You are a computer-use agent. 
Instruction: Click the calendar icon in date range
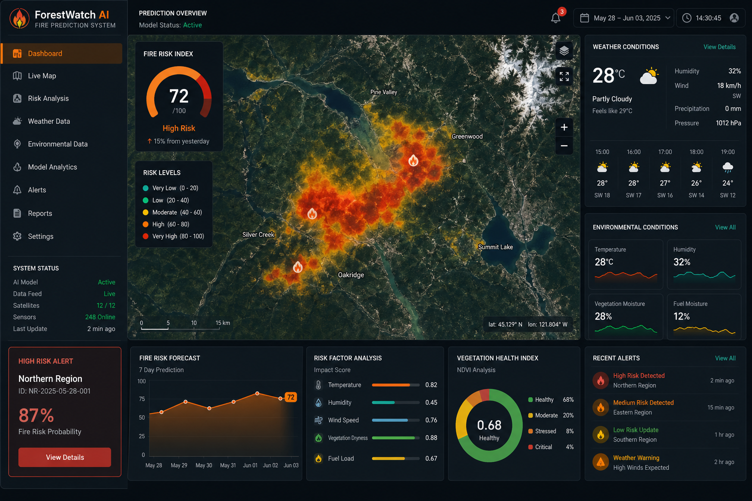click(x=585, y=18)
